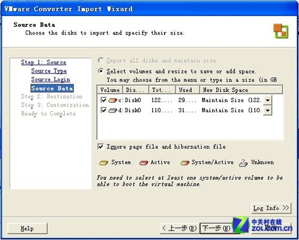Image resolution: width=299 pixels, height=240 pixels.
Task: Click the 29.... used size cell
Action: [x=187, y=100]
